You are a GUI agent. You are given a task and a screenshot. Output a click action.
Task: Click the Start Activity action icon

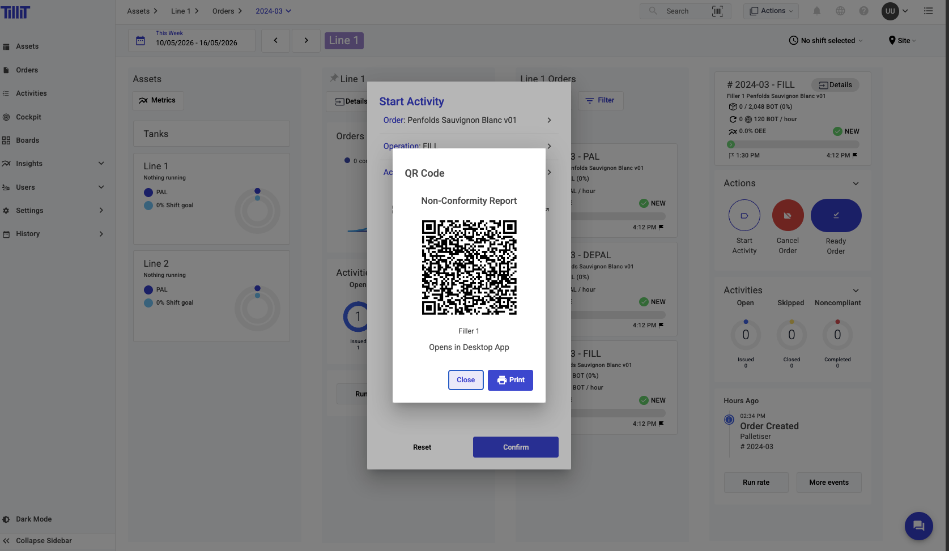744,215
